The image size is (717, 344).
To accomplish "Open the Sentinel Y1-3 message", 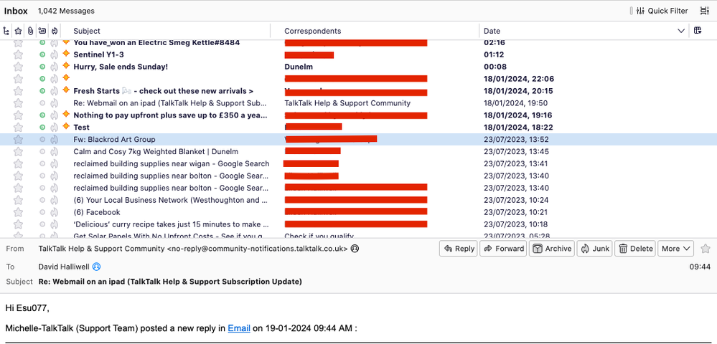I will (x=99, y=54).
